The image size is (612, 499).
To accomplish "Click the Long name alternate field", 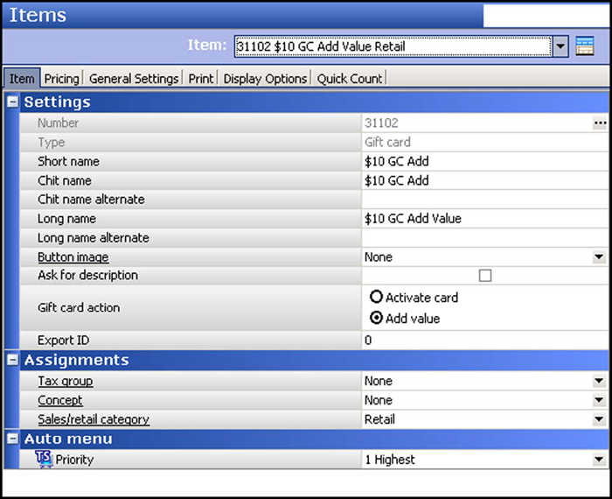I will (x=484, y=238).
